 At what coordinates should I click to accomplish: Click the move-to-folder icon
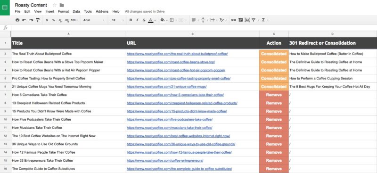[62, 5]
